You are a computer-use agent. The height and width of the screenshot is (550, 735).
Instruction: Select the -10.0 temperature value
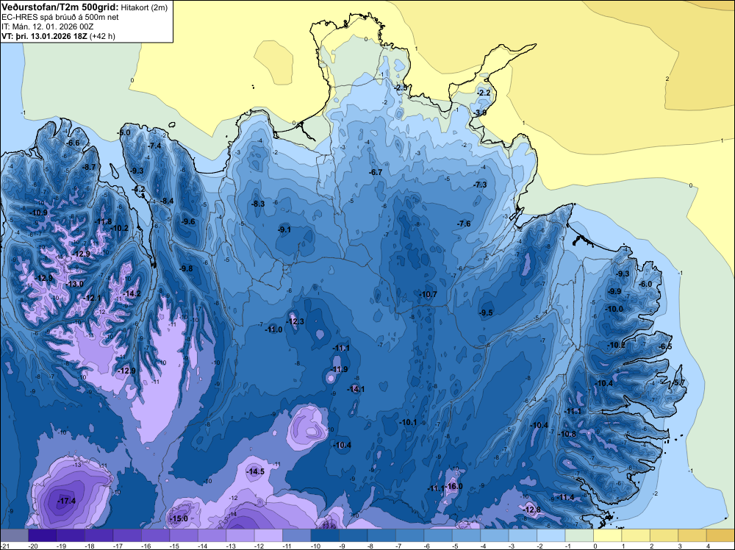point(614,310)
